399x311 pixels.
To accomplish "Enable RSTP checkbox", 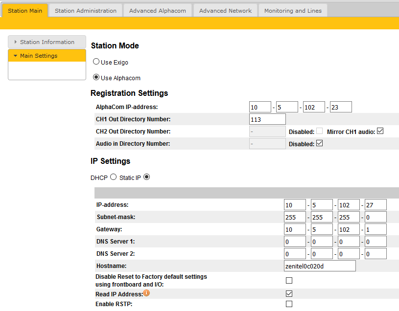I will [x=289, y=304].
